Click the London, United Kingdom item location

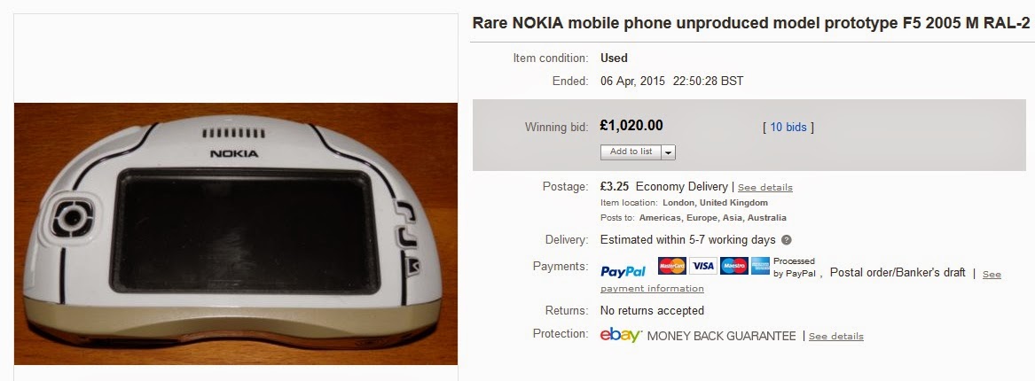[x=715, y=203]
